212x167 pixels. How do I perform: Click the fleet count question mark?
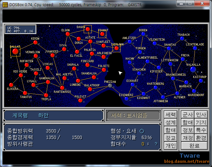(x=156, y=144)
